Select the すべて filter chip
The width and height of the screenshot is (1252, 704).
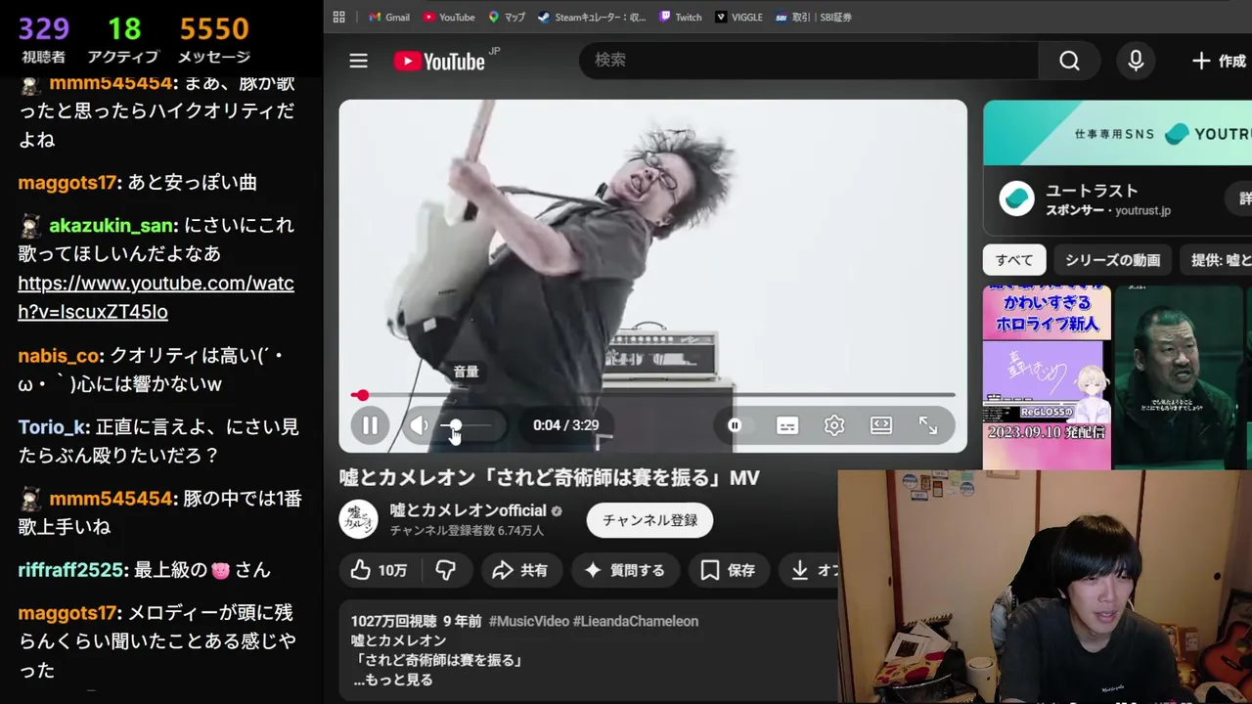click(x=1014, y=260)
